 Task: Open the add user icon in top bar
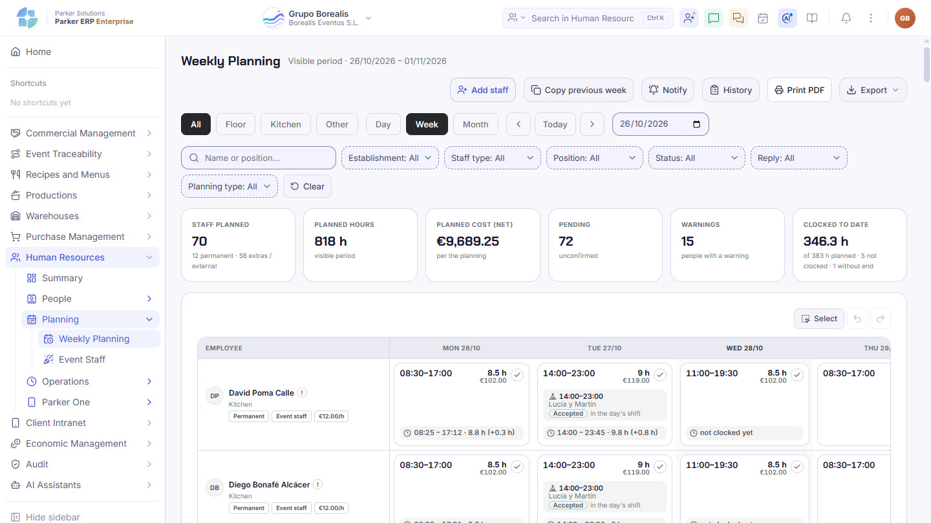(689, 18)
